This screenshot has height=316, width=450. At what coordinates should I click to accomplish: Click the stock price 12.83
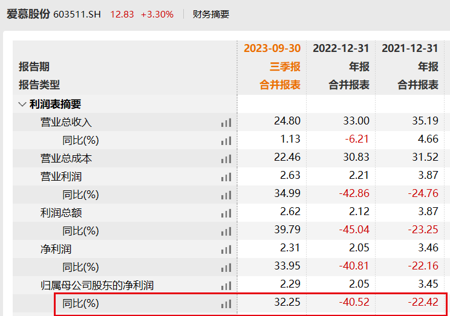122,15
